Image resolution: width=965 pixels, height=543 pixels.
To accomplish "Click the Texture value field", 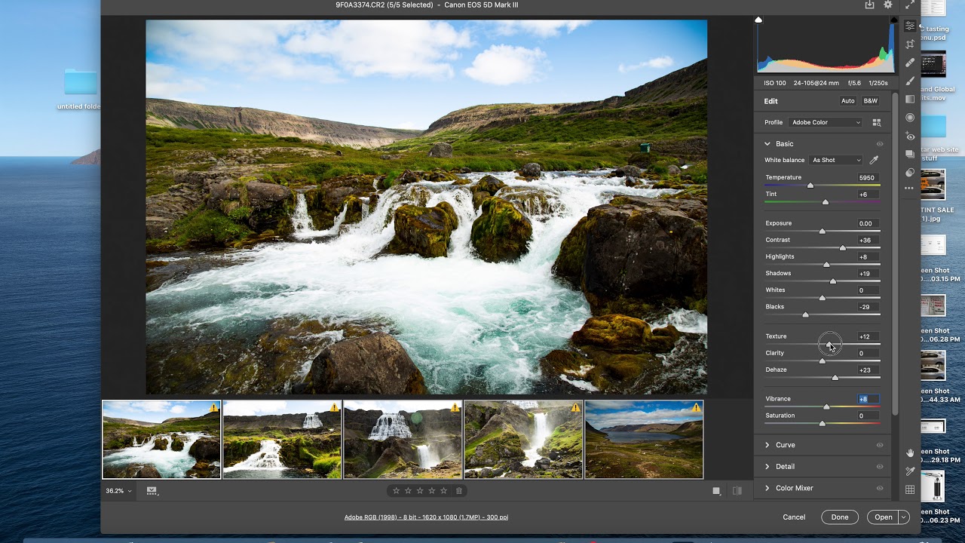I will pyautogui.click(x=868, y=336).
